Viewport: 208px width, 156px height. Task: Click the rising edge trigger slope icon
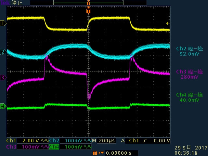pyautogui.click(x=144, y=141)
